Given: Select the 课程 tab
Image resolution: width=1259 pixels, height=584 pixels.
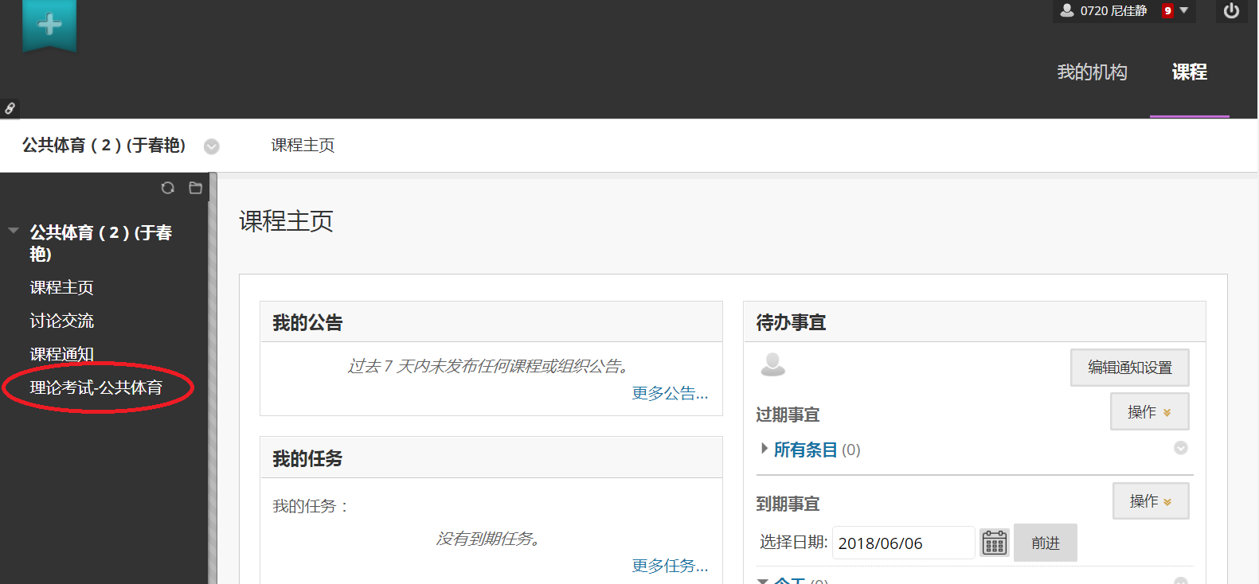Looking at the screenshot, I should (x=1189, y=72).
